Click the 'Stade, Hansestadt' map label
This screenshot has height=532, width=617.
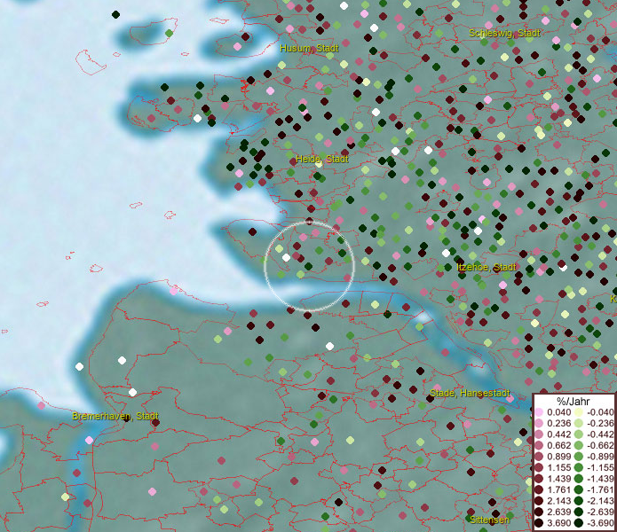(x=470, y=393)
